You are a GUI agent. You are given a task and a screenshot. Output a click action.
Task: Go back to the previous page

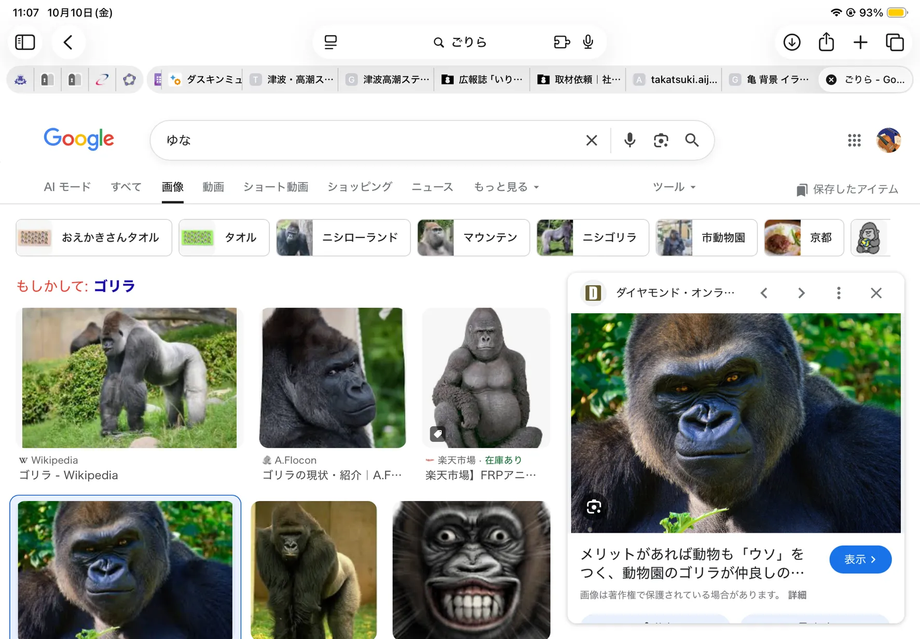68,42
